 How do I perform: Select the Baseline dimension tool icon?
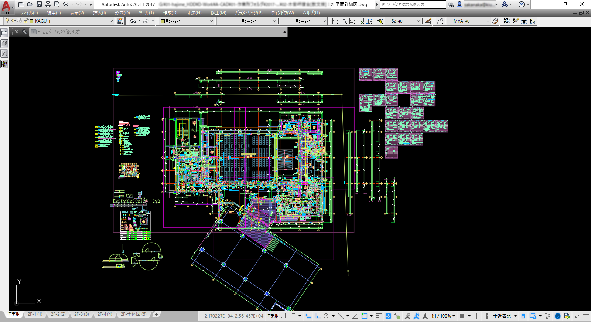point(352,21)
